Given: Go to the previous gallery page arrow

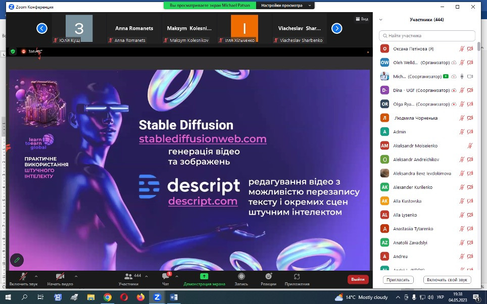Looking at the screenshot, I should (42, 28).
